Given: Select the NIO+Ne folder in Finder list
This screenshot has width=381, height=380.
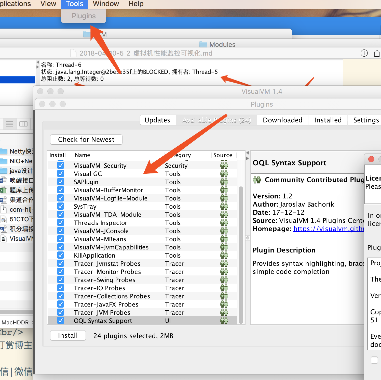Looking at the screenshot, I should point(17,161).
